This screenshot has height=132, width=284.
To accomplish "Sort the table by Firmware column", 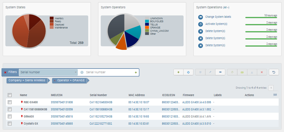I will (x=188, y=95).
